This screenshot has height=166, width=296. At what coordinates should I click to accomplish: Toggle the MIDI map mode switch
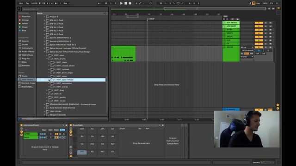point(265,3)
